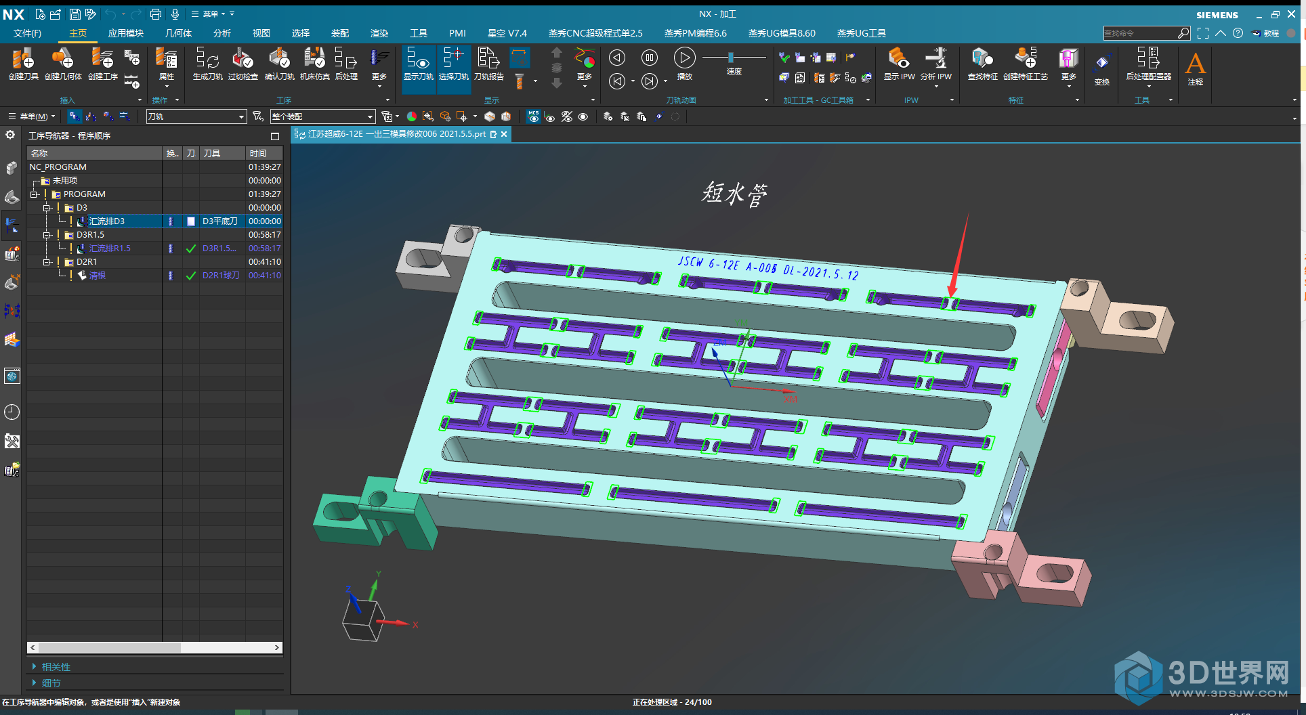The width and height of the screenshot is (1306, 715).
Task: Open the navigator settings gear icon
Action: [x=10, y=135]
